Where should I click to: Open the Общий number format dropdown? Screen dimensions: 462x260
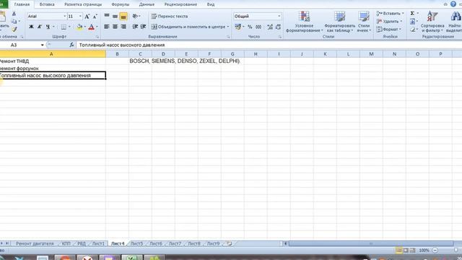pyautogui.click(x=279, y=16)
